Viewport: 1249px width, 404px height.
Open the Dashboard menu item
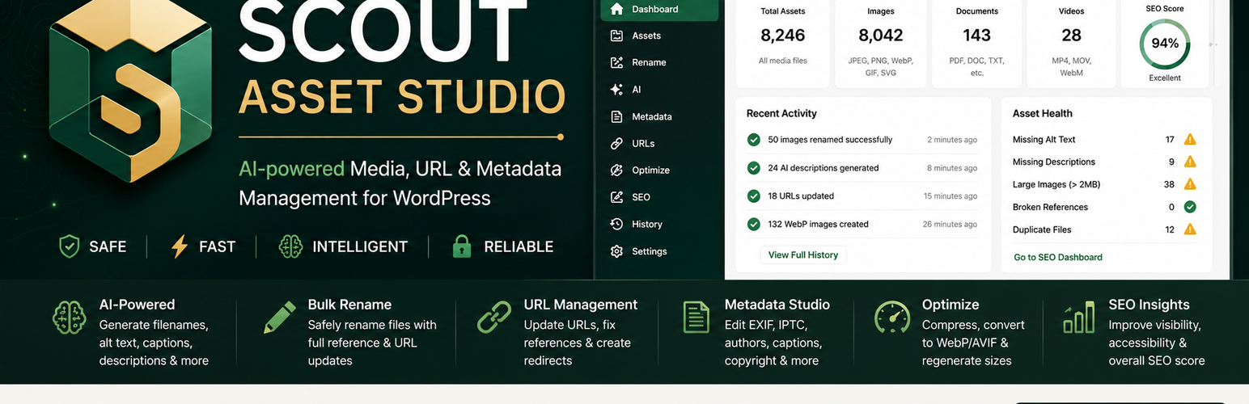[659, 9]
